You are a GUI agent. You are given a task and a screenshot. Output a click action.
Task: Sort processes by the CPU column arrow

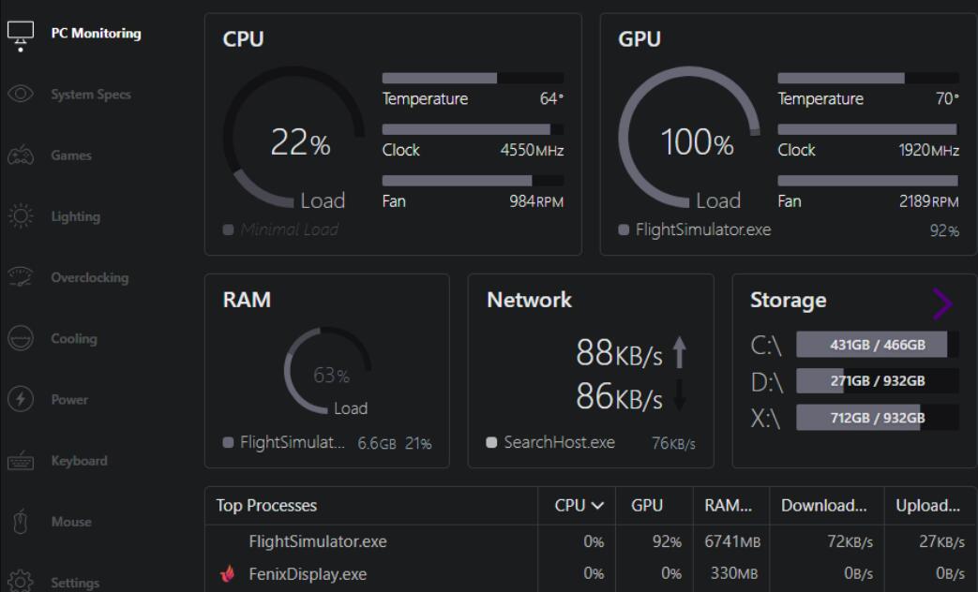(597, 506)
